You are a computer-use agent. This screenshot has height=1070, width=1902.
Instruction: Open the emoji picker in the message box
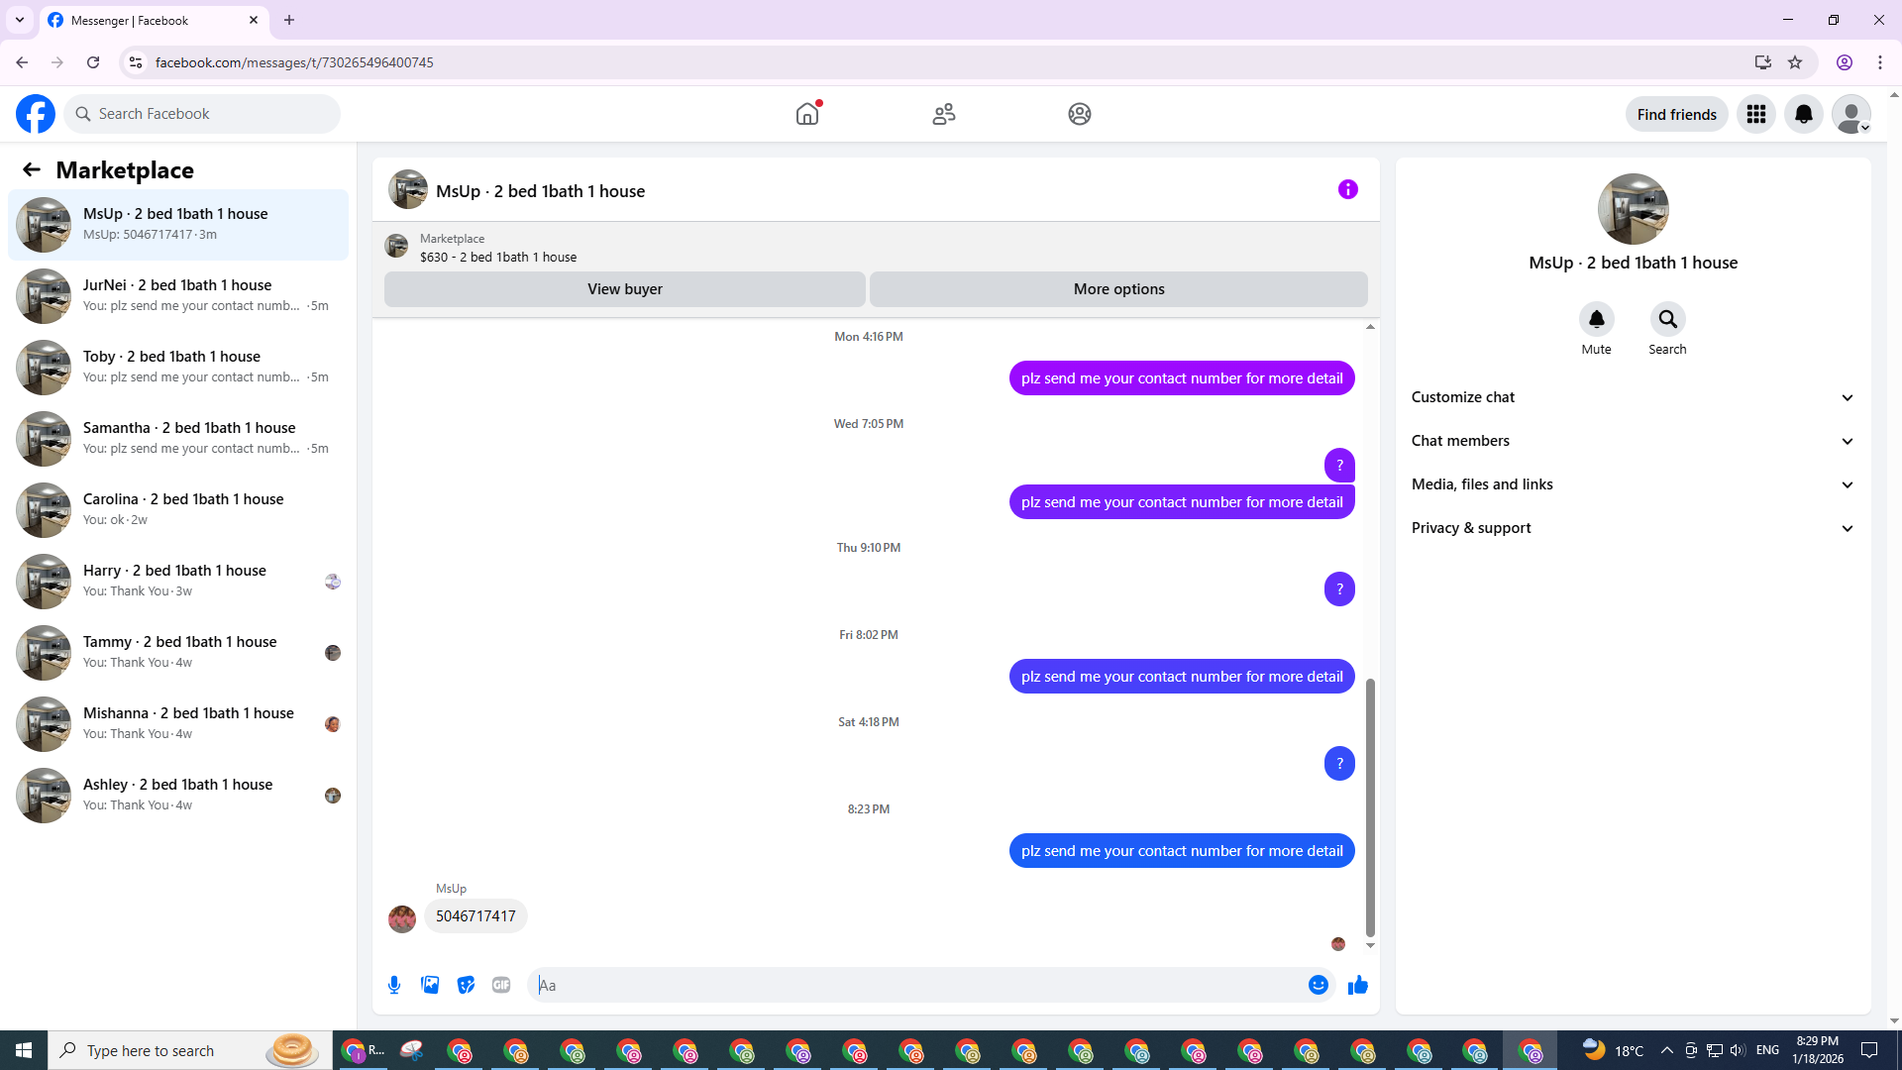(1318, 985)
